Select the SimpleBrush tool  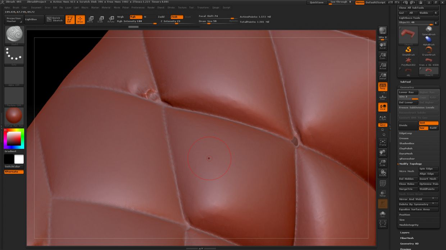tap(408, 51)
